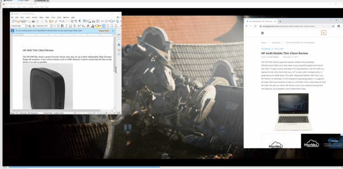Click the Undo arrow in LibreOffice Writer
Image resolution: width=343 pixels, height=169 pixels.
(x=61, y=21)
